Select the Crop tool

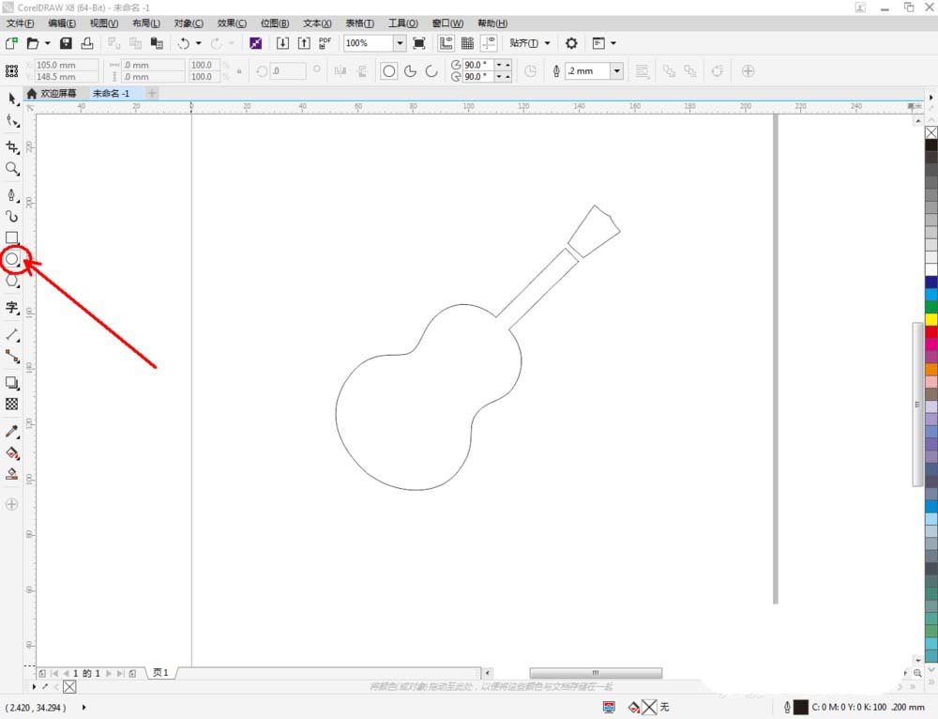[12, 147]
